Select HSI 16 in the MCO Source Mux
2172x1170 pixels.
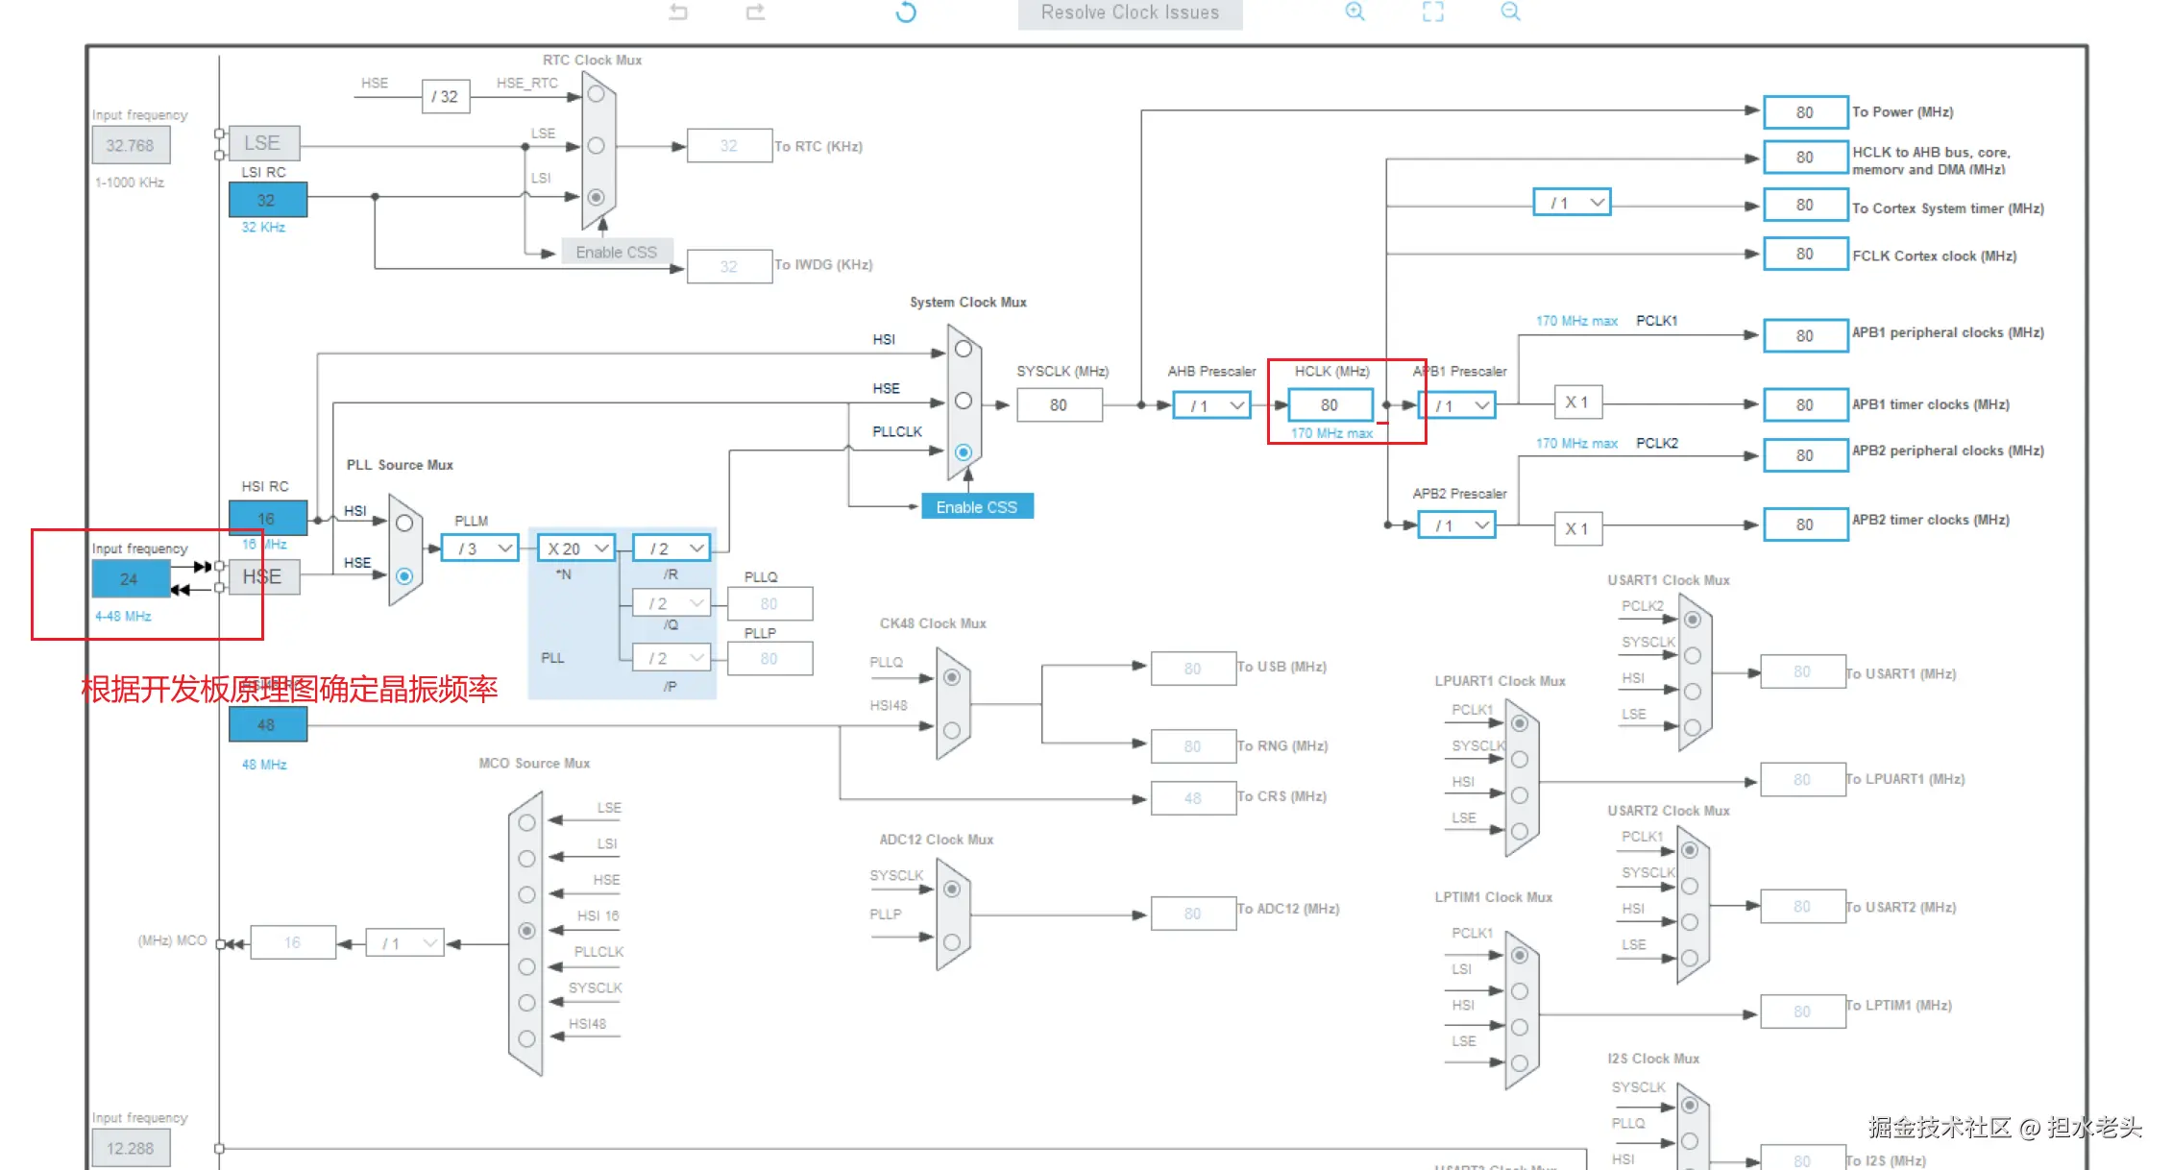pos(526,931)
